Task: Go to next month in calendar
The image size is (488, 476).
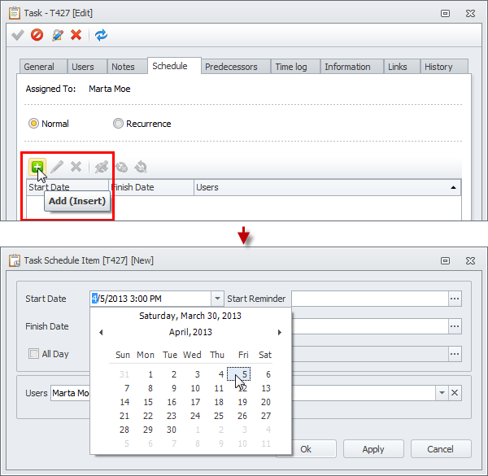Action: [280, 333]
